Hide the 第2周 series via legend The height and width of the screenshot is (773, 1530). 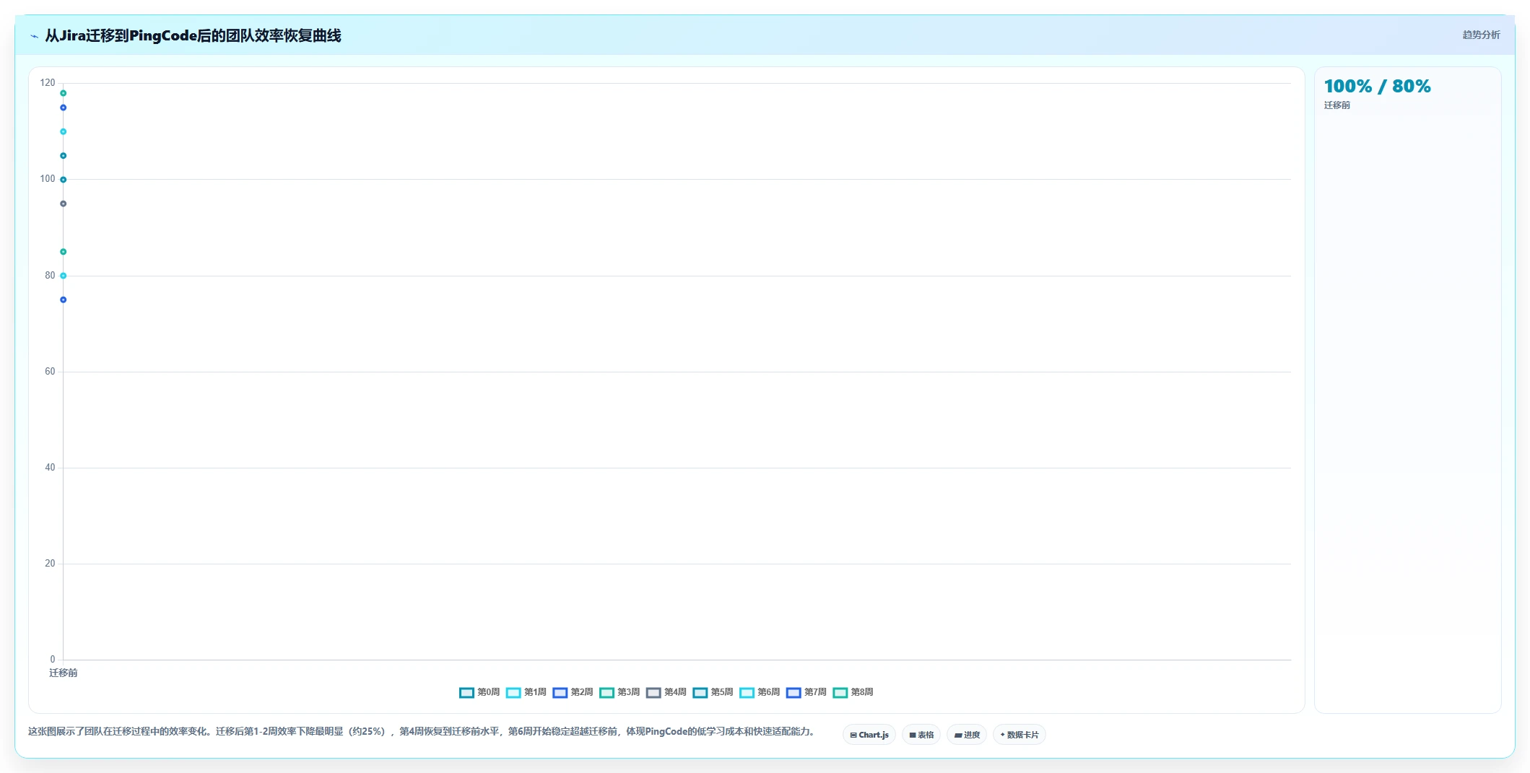[573, 692]
